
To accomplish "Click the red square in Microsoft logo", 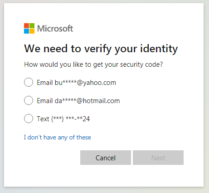I will pyautogui.click(x=26, y=25).
